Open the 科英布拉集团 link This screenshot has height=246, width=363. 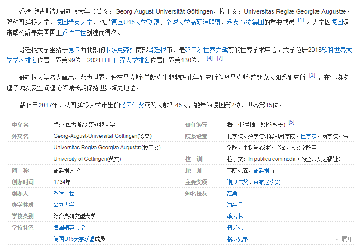(245, 22)
